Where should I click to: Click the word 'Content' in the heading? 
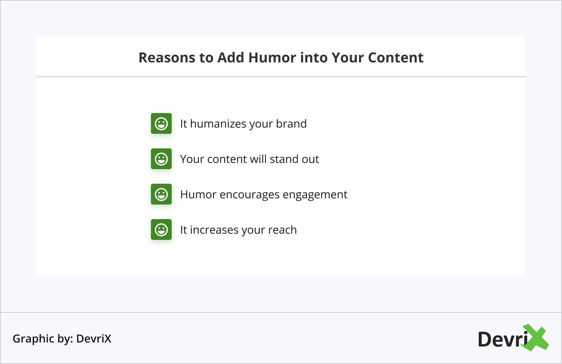pyautogui.click(x=395, y=58)
